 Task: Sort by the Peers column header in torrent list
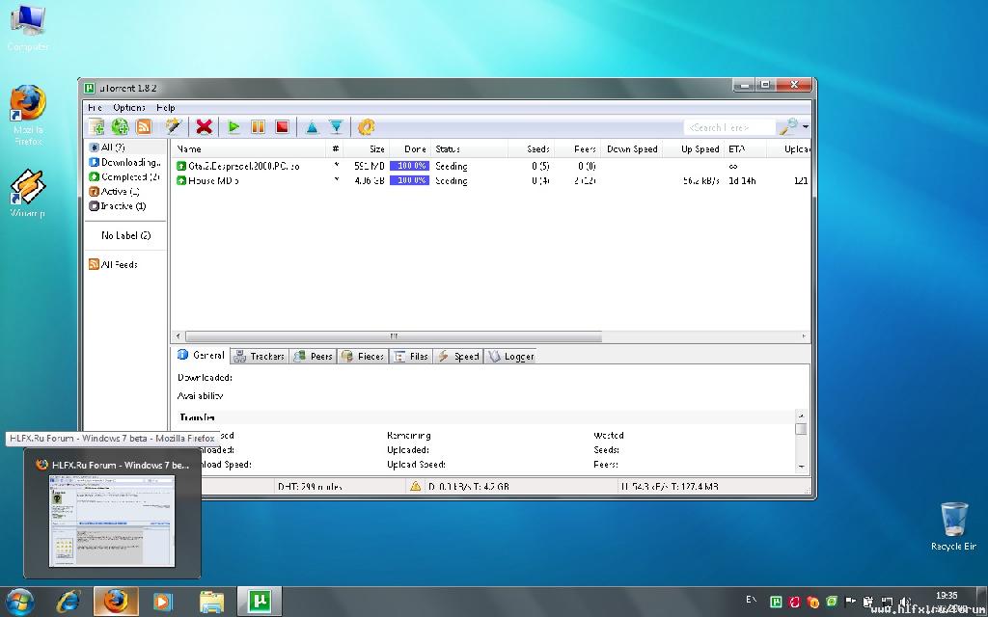(x=577, y=149)
